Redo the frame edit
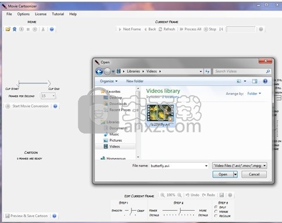 [209, 195]
